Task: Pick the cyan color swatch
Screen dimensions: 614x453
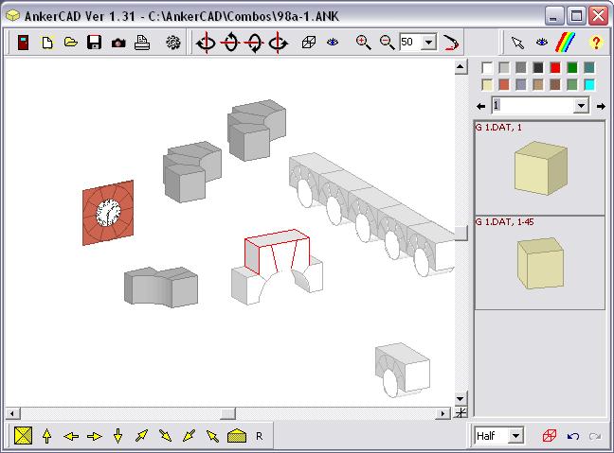Action: pos(589,85)
